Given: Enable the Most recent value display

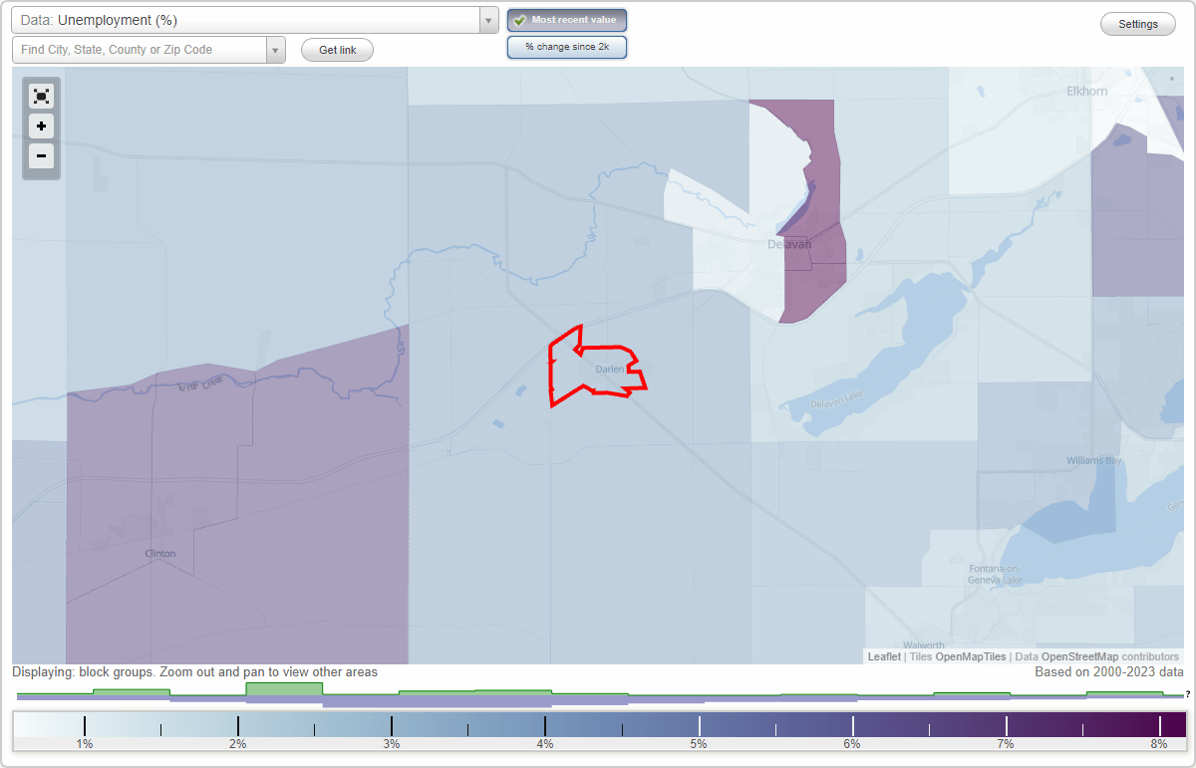Looking at the screenshot, I should pyautogui.click(x=566, y=19).
